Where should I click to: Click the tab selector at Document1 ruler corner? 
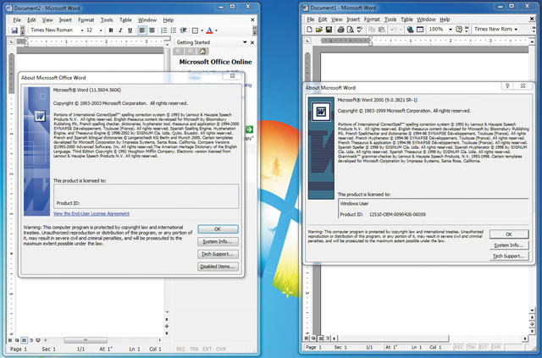[307, 41]
